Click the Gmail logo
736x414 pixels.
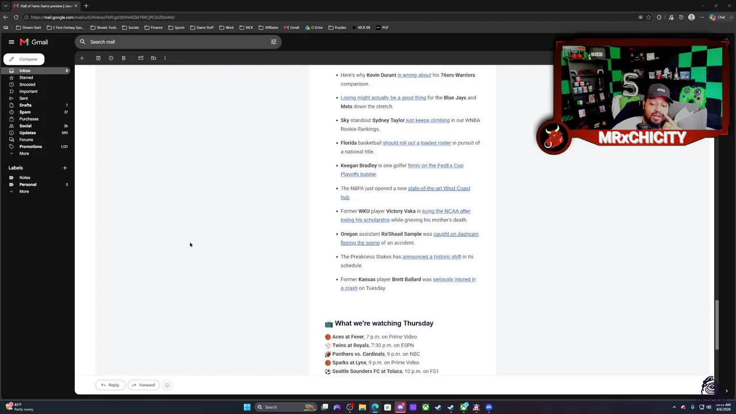[x=34, y=42]
